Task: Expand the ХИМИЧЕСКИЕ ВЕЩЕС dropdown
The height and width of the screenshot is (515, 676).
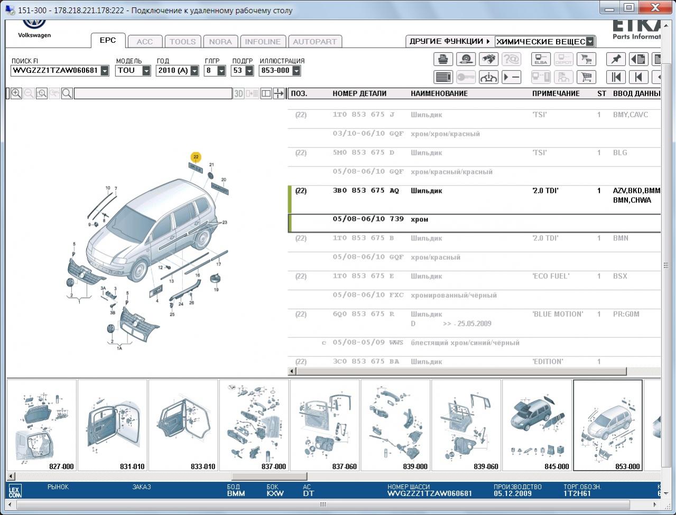Action: (x=590, y=41)
